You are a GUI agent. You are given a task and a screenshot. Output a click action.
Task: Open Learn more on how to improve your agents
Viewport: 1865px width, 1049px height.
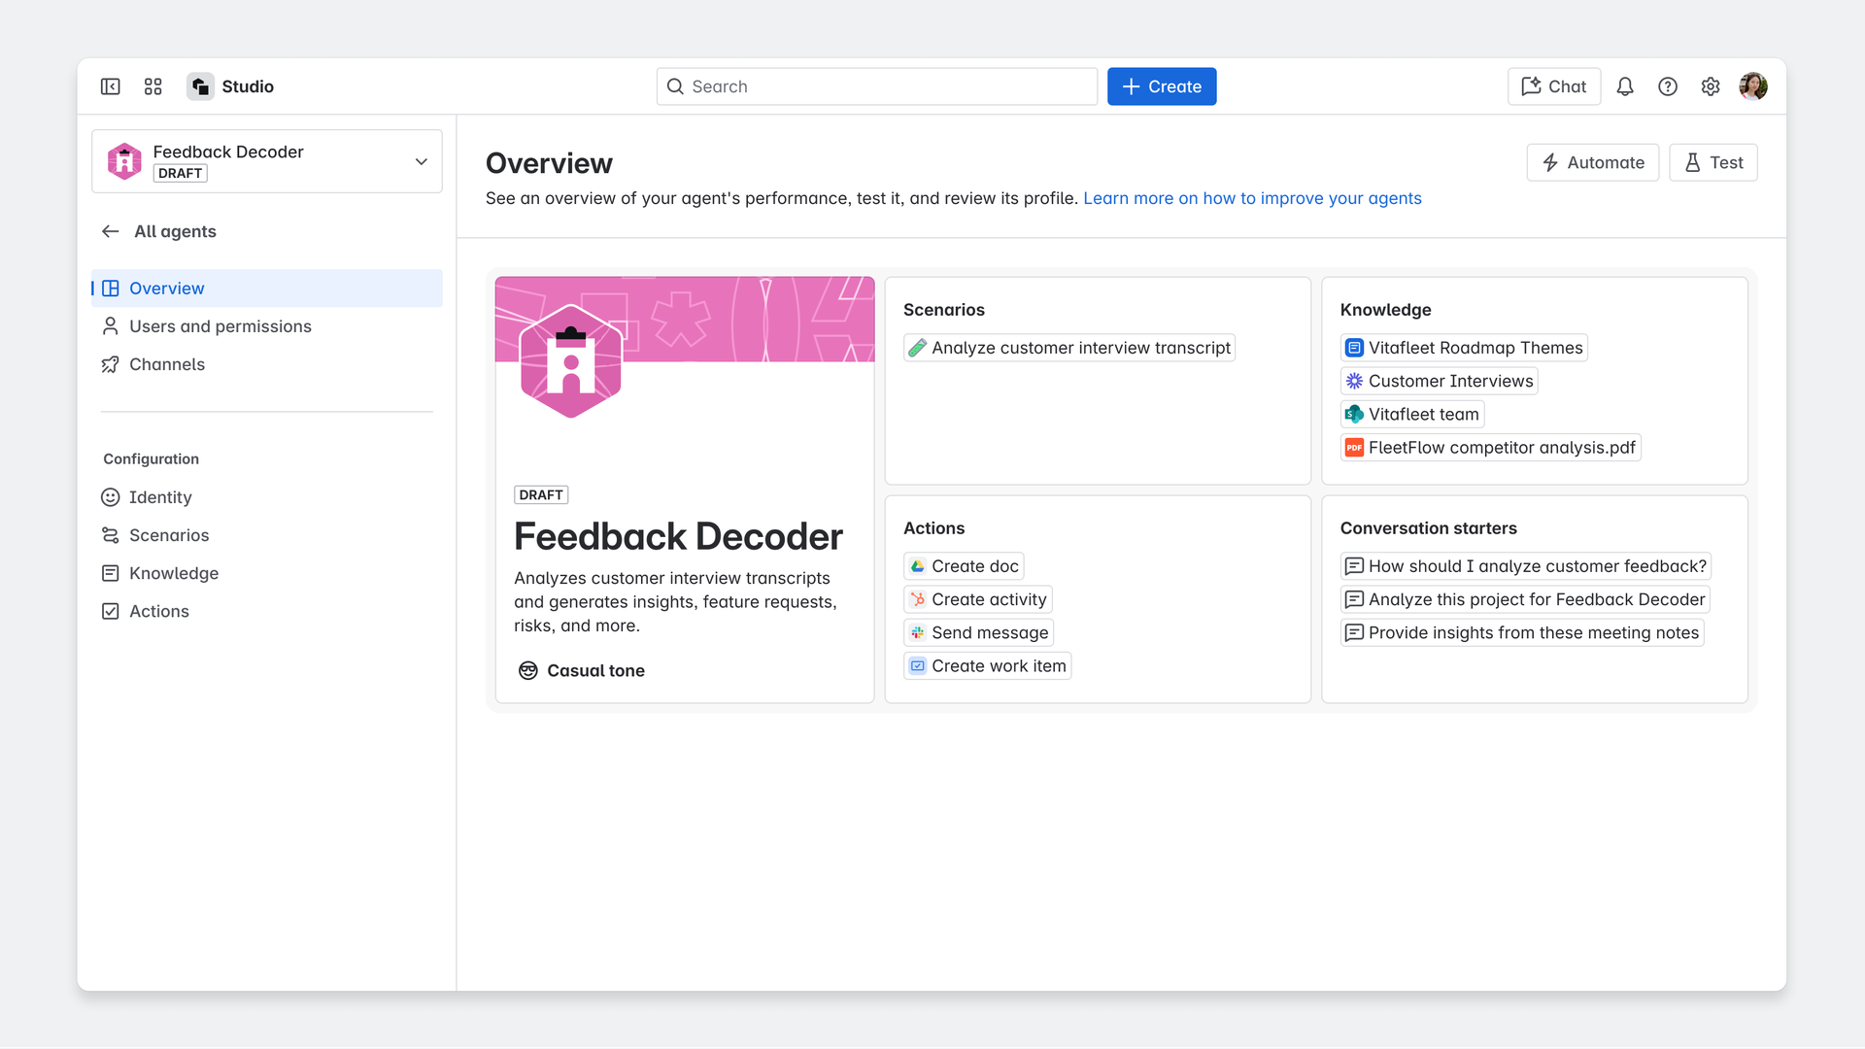(1252, 198)
